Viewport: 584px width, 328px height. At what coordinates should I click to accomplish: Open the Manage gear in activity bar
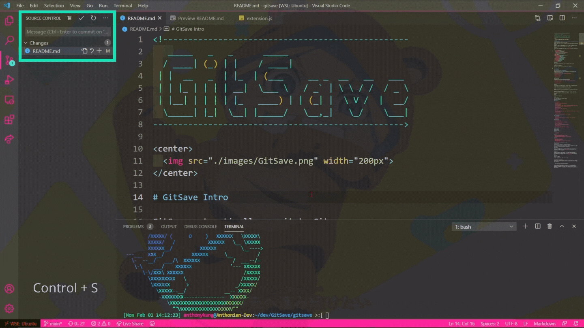pos(9,309)
